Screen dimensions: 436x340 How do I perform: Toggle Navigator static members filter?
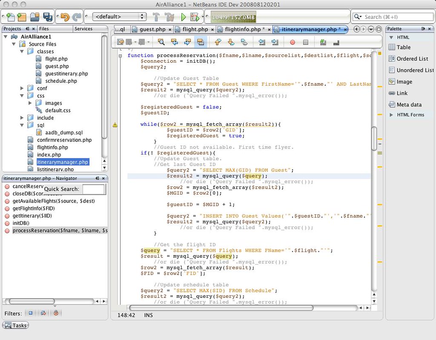[43, 313]
